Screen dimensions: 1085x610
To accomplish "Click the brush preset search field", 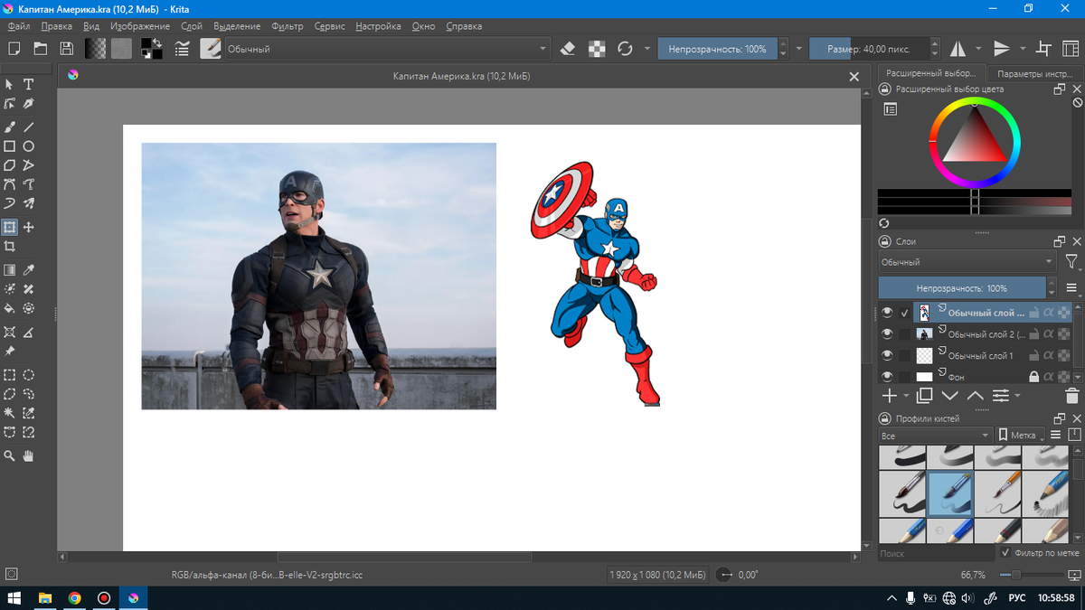I will point(935,552).
